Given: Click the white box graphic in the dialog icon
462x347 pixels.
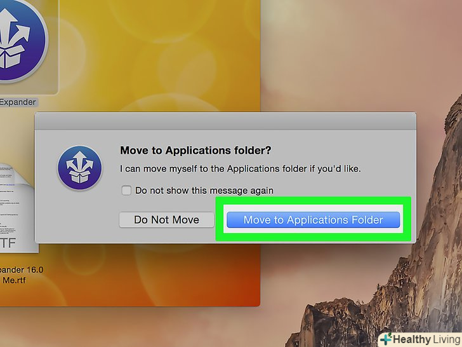Looking at the screenshot, I should point(79,178).
